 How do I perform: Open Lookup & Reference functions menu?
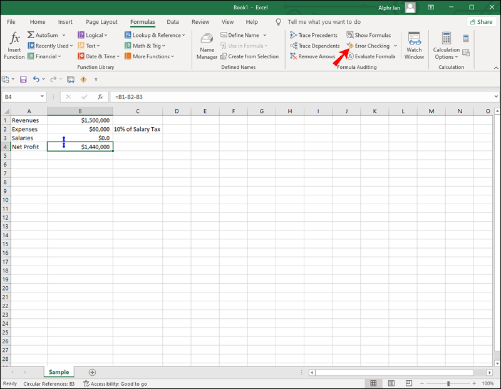pos(155,35)
